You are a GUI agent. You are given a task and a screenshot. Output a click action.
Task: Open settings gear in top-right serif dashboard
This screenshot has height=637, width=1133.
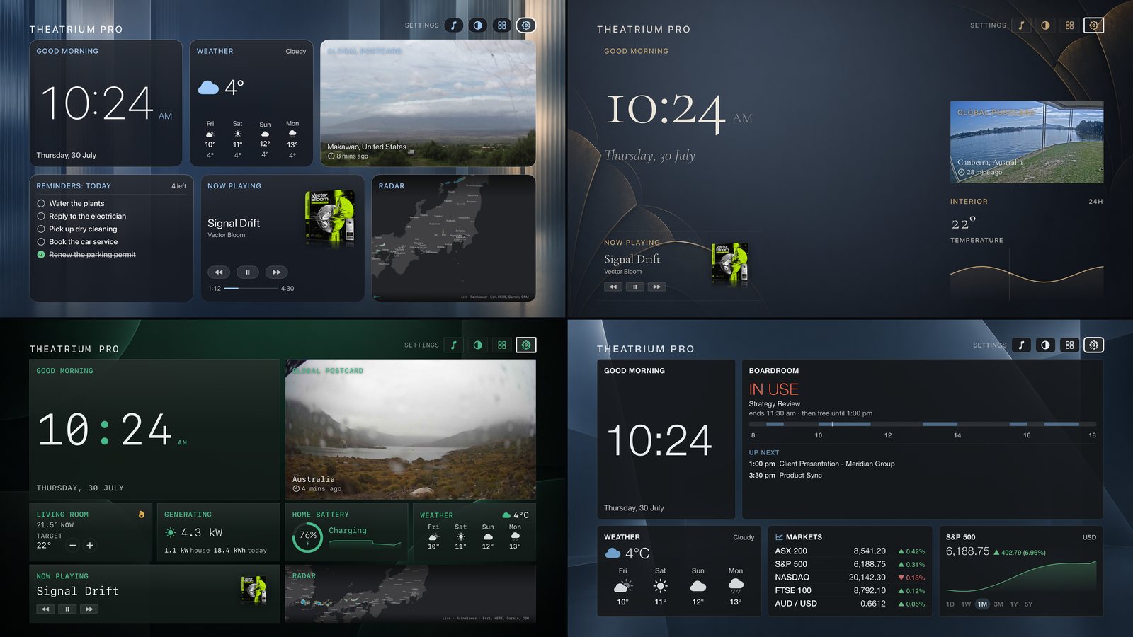pos(1094,25)
